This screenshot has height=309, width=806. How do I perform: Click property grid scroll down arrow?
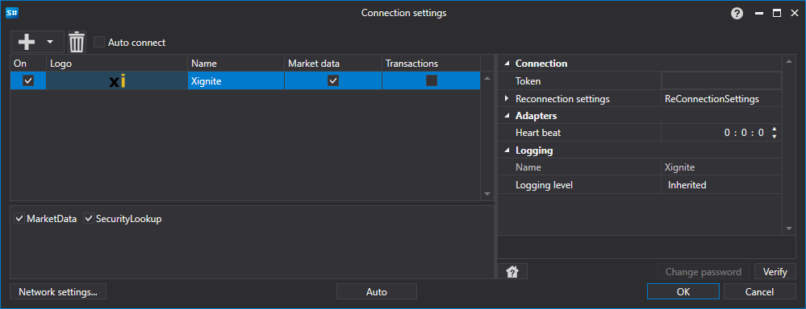tap(789, 229)
